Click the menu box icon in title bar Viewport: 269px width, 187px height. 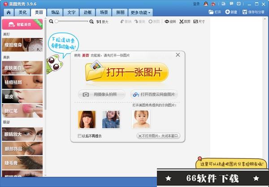tap(239, 4)
